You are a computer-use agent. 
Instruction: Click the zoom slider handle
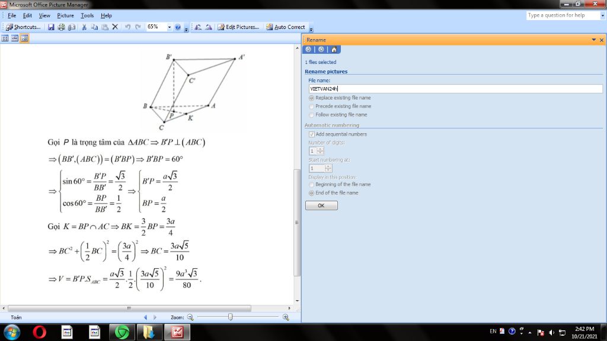pos(231,317)
